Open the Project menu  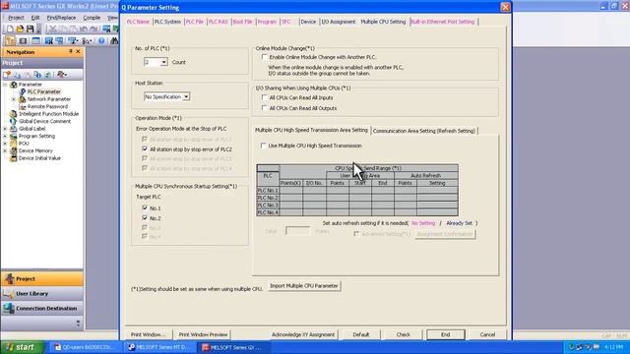tap(16, 18)
